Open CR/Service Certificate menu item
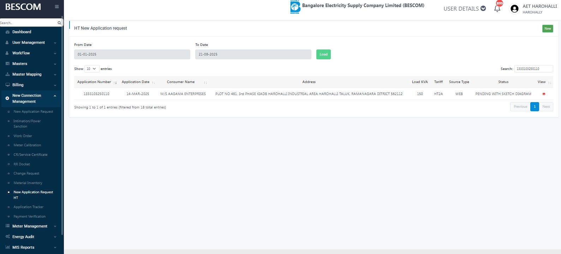 (x=30, y=155)
